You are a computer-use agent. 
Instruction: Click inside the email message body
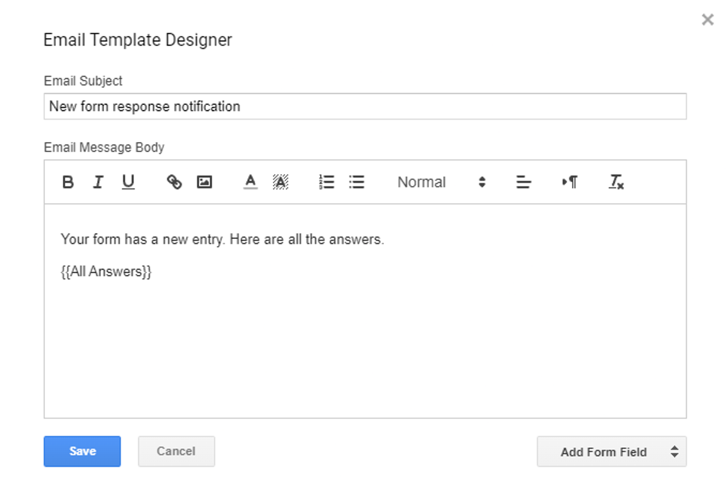tap(365, 344)
